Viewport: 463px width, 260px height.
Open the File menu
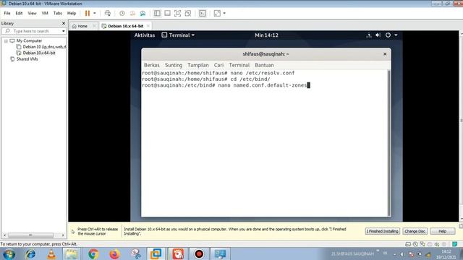tap(7, 13)
